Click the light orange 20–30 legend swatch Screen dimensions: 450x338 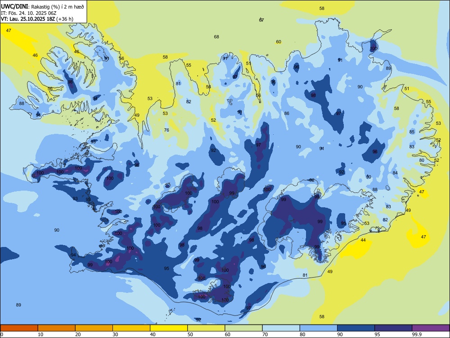[94, 328]
